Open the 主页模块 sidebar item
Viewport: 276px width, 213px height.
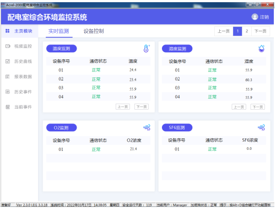coord(20,31)
